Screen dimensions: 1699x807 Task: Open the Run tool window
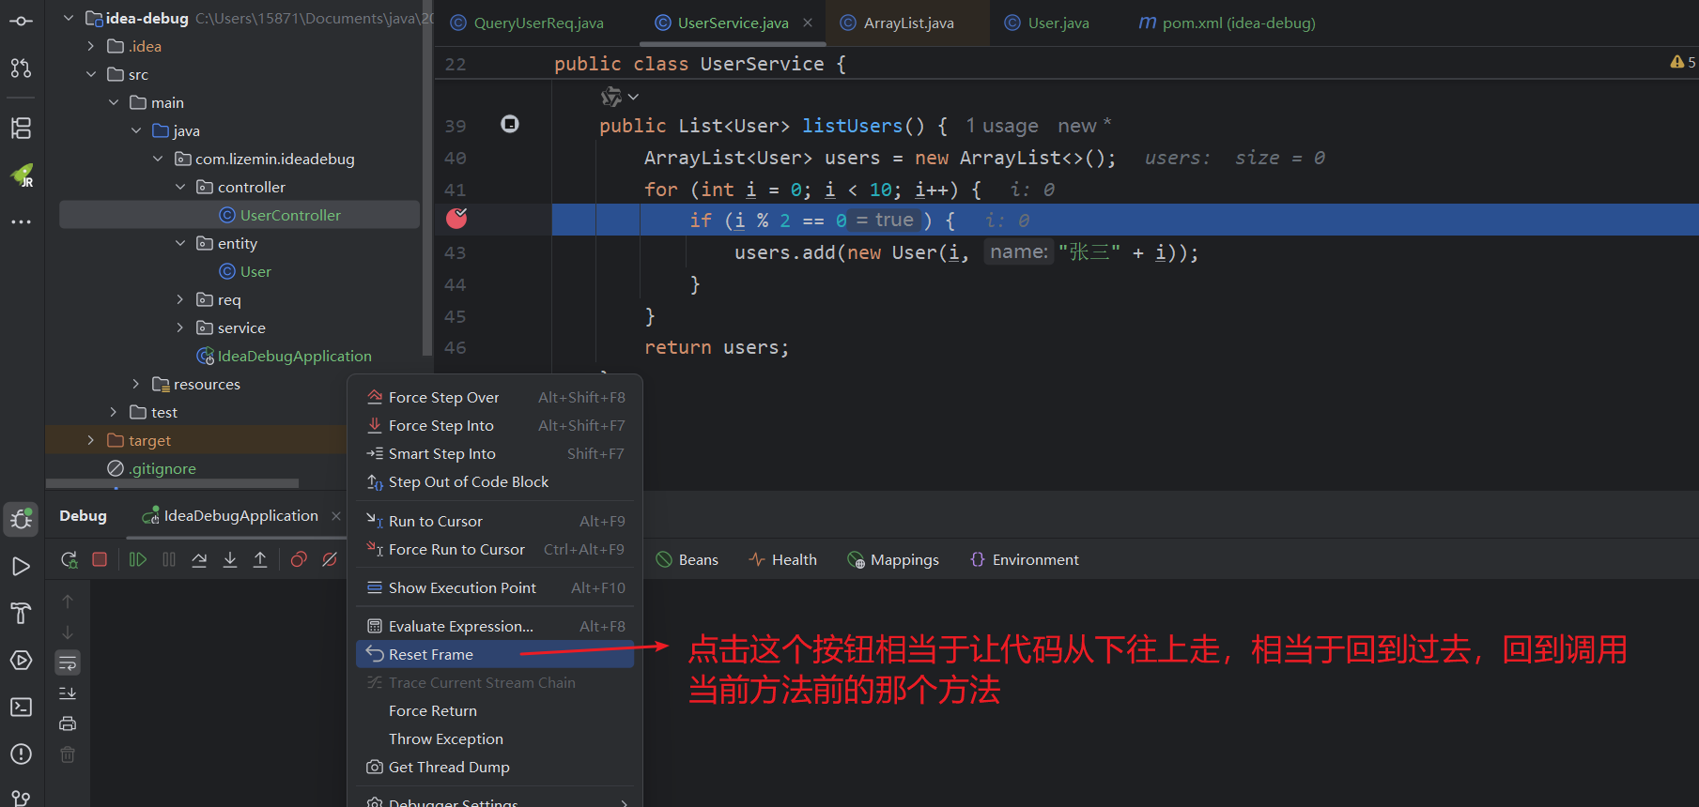21,566
